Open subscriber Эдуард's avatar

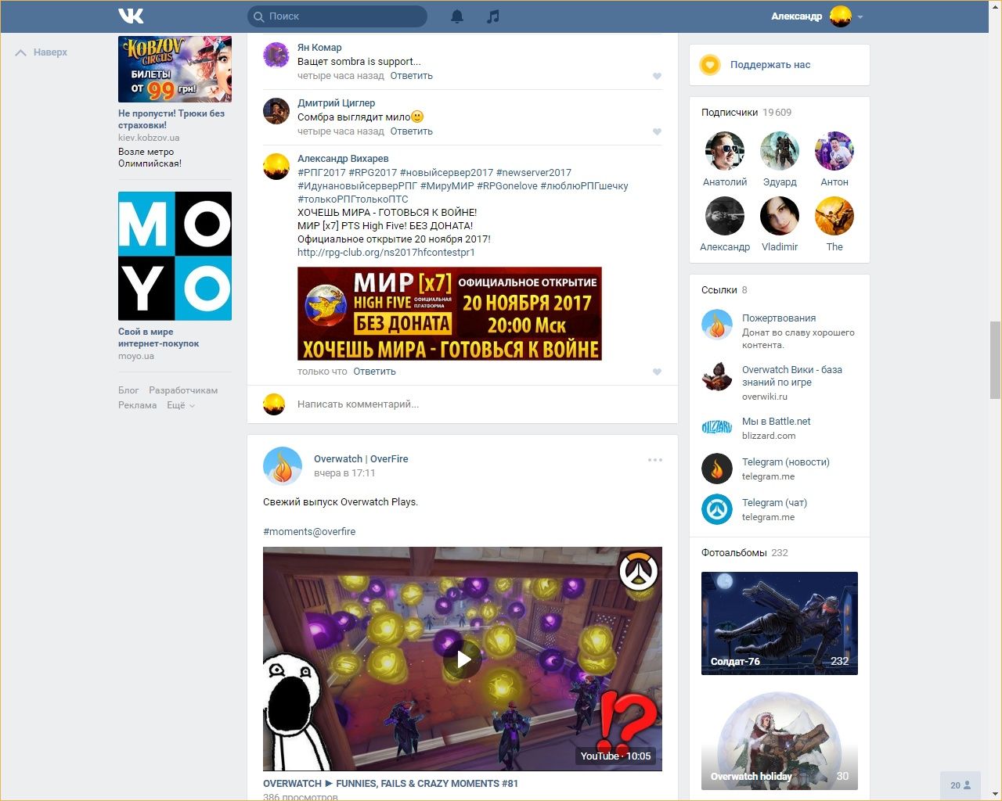pos(780,151)
